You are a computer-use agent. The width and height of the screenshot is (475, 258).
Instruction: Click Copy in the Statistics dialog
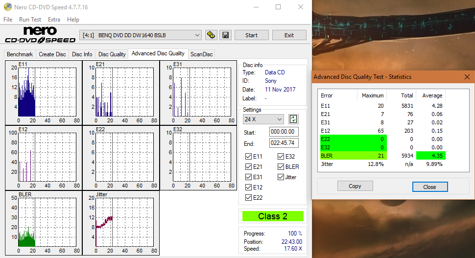coord(355,186)
